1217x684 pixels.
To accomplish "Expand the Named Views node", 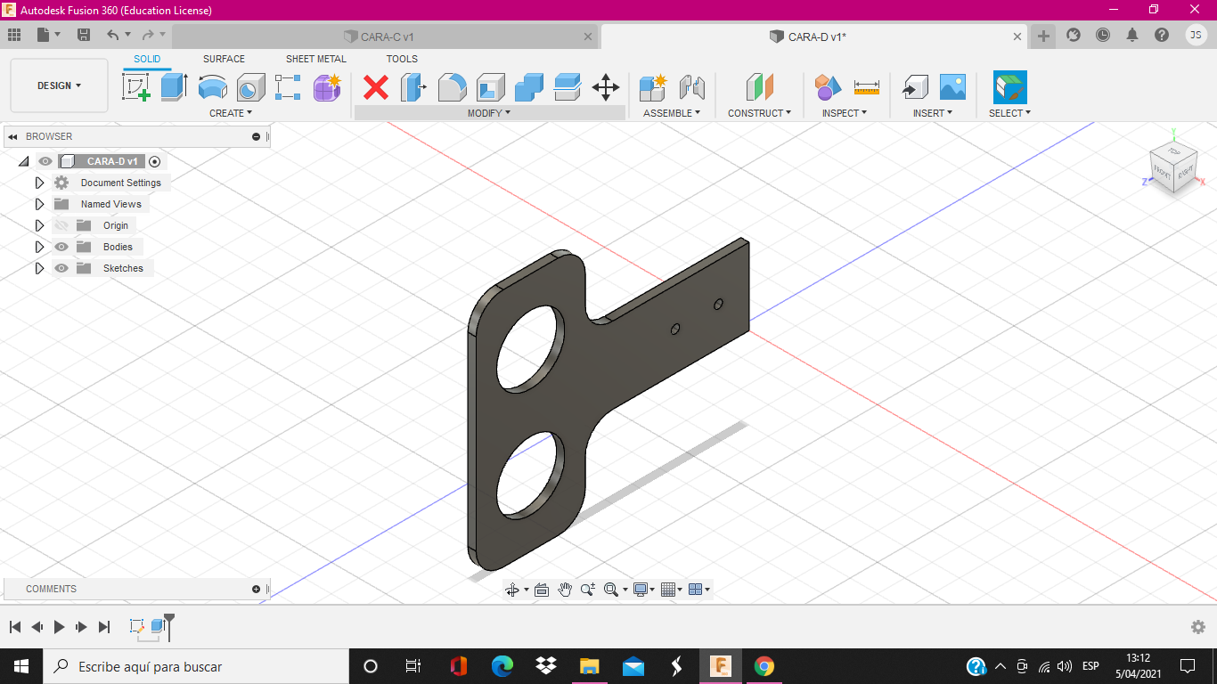I will pos(39,204).
